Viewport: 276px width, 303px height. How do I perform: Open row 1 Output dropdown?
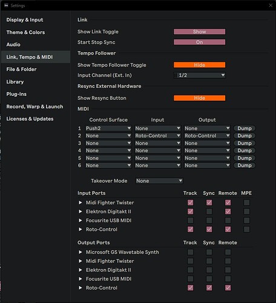207,128
